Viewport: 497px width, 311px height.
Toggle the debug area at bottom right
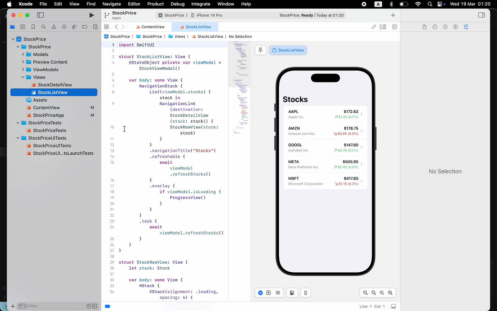pos(393,306)
